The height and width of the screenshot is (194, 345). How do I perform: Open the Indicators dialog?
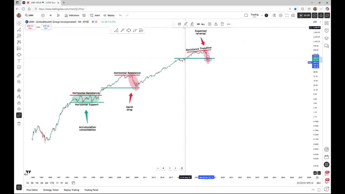pyautogui.click(x=72, y=15)
